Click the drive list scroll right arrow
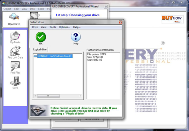The image size is (189, 131). (x=80, y=96)
